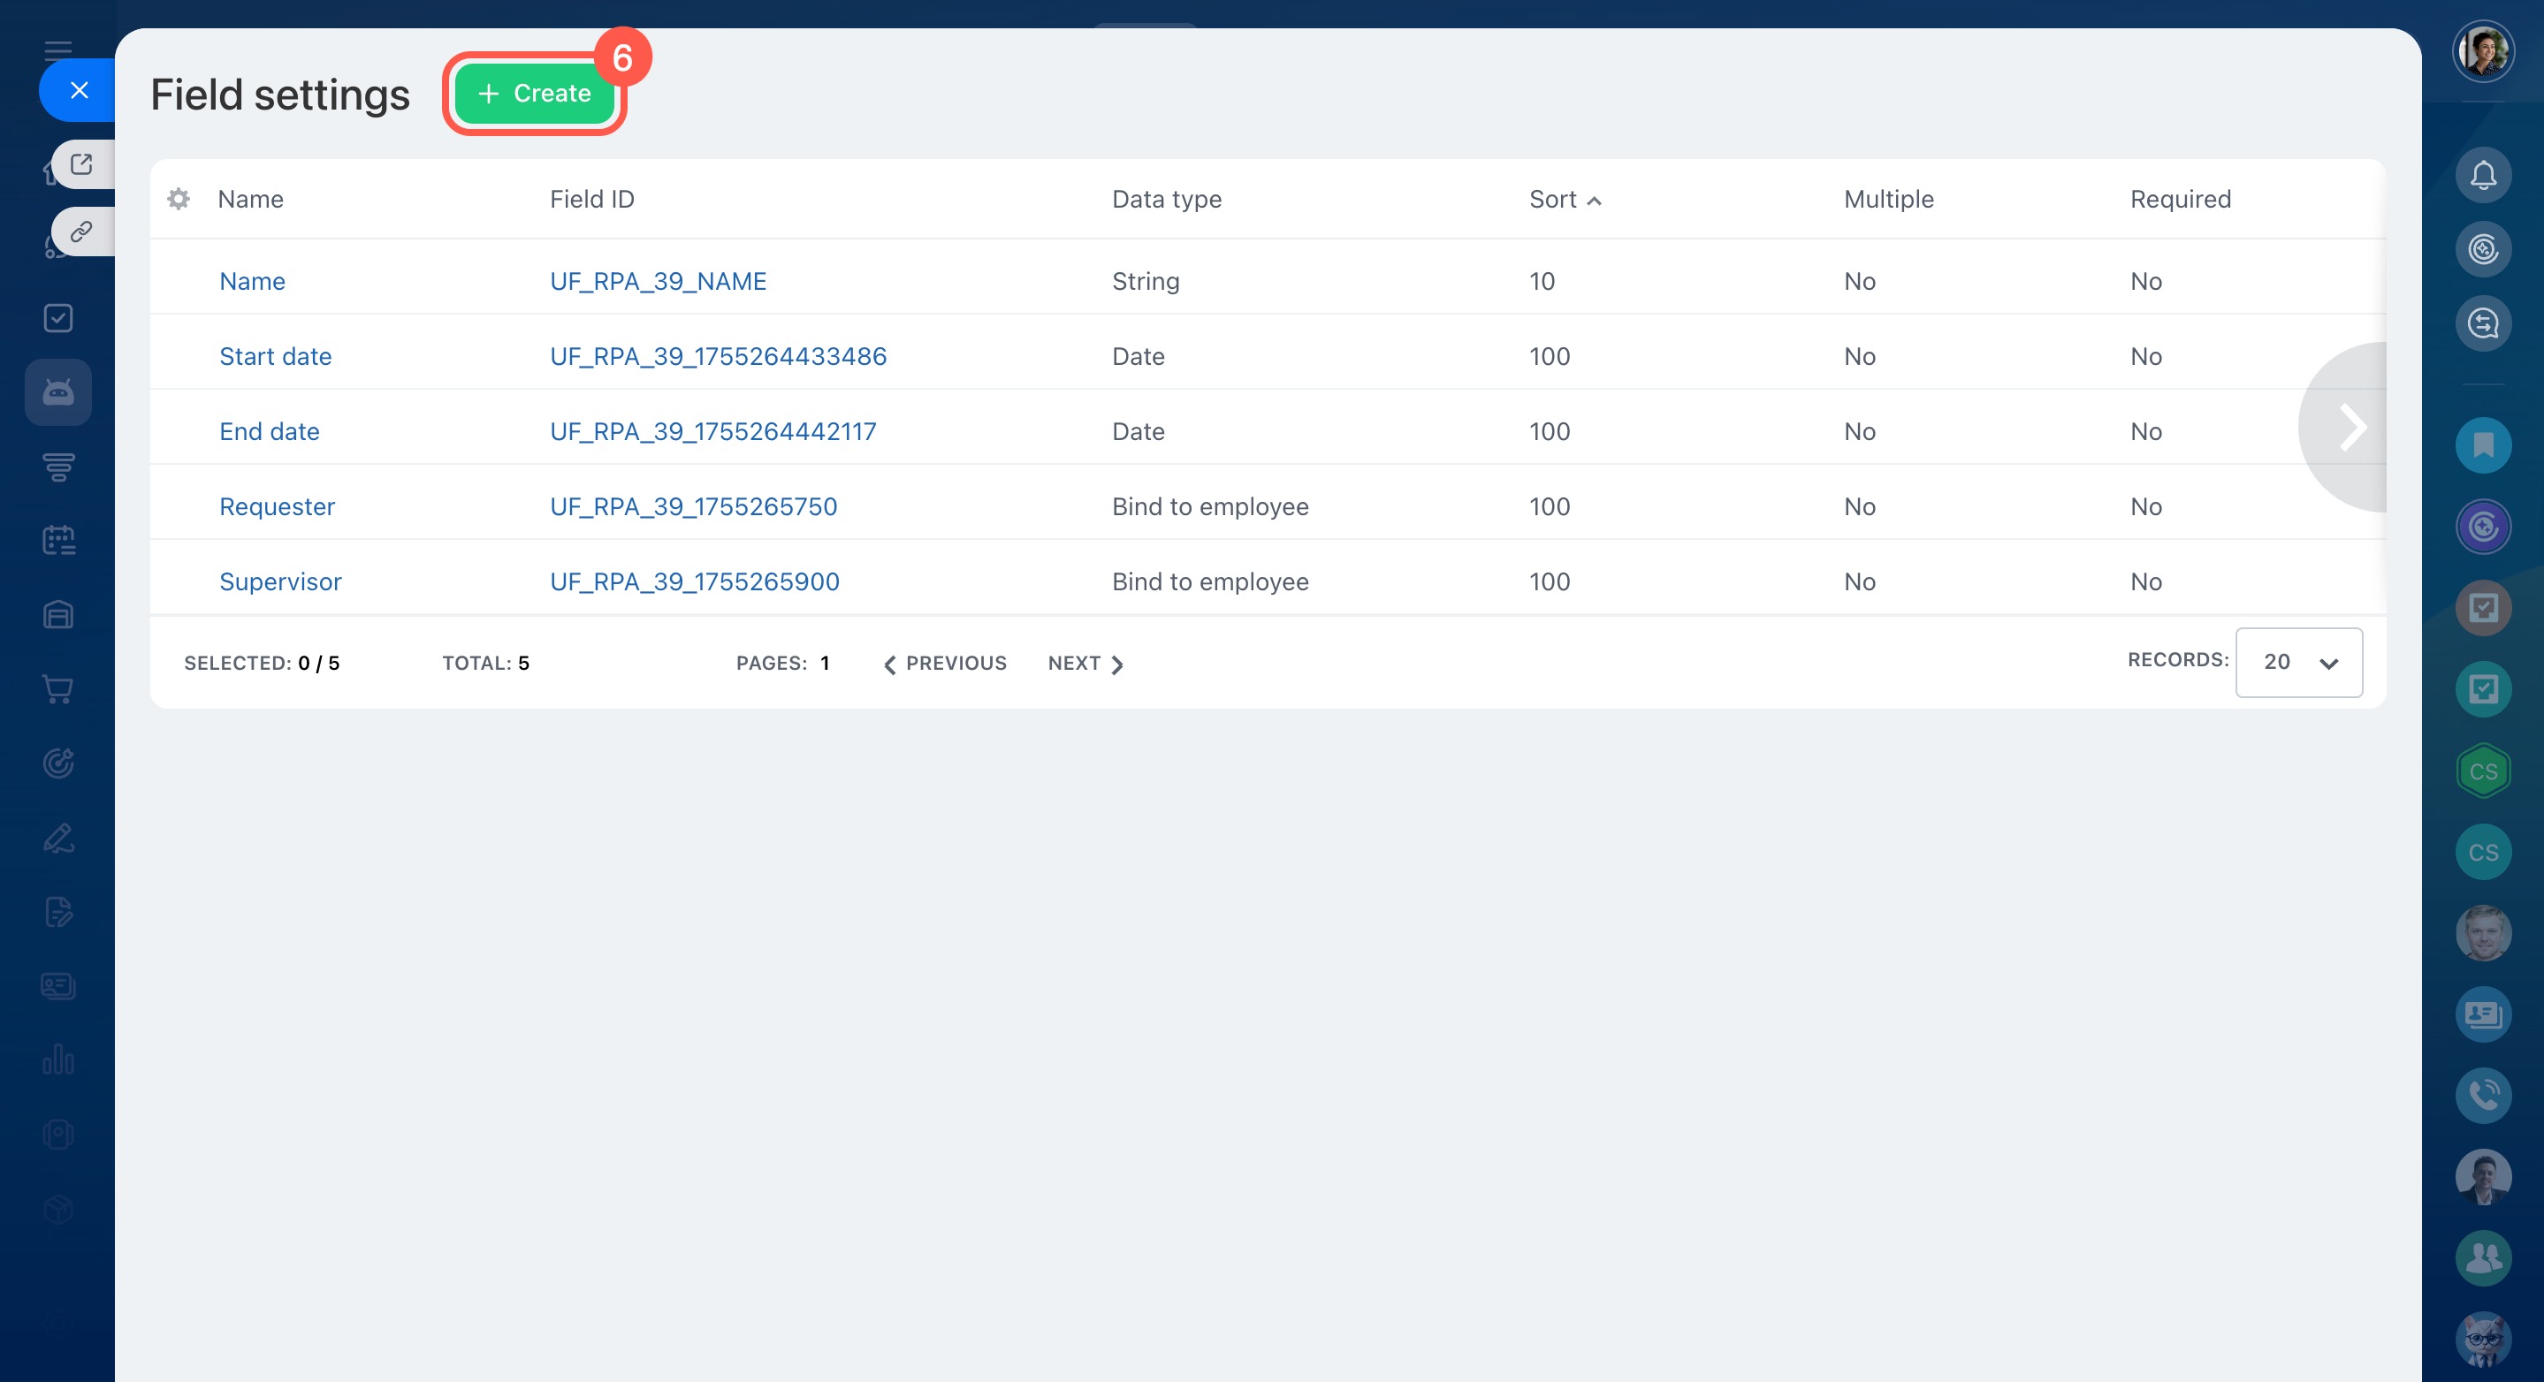
Task: Click the Data type column header
Action: pos(1166,200)
